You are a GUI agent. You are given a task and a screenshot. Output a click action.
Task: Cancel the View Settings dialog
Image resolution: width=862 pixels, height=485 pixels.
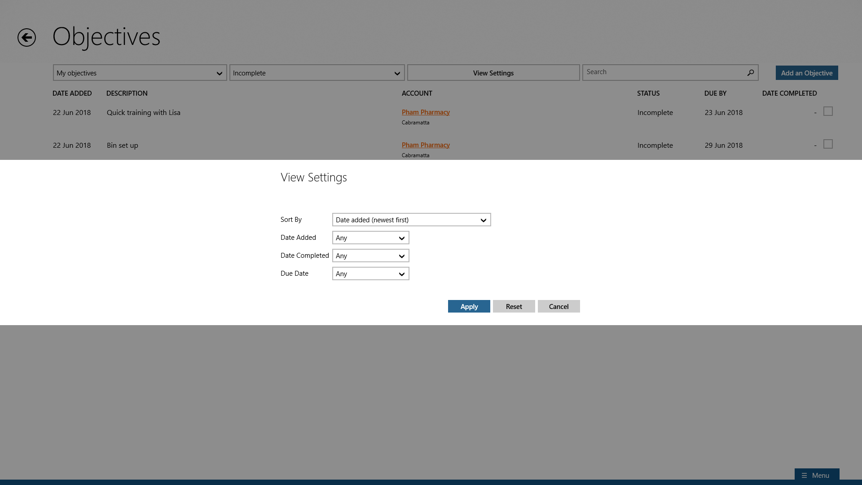(559, 306)
